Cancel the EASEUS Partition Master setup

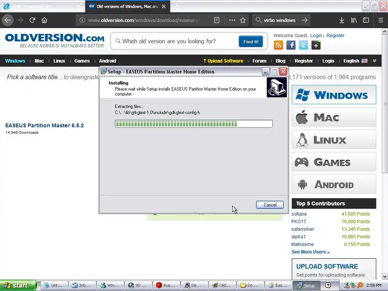(x=270, y=205)
